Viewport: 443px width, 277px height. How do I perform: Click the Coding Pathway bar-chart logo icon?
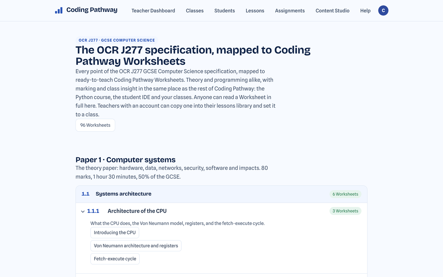[x=59, y=11]
